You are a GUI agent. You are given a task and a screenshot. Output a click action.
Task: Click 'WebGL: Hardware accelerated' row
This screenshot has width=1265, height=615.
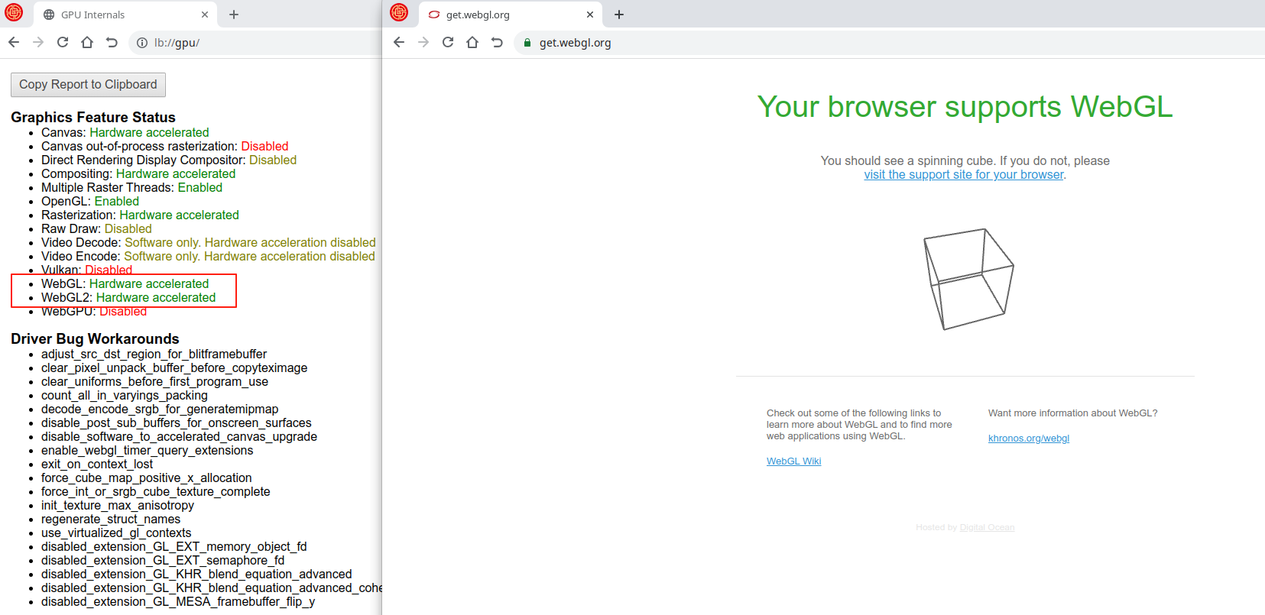125,283
